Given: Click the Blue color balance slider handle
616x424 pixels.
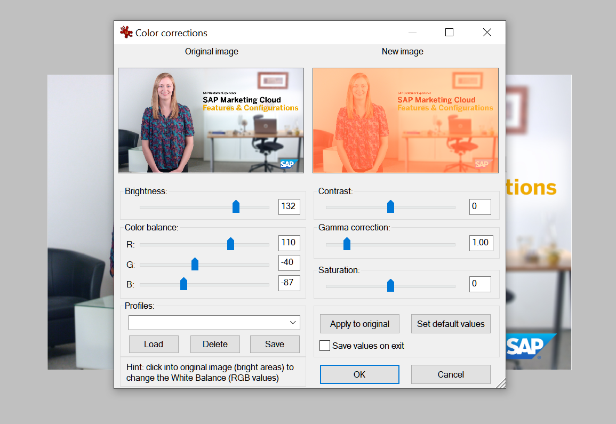Looking at the screenshot, I should (183, 284).
